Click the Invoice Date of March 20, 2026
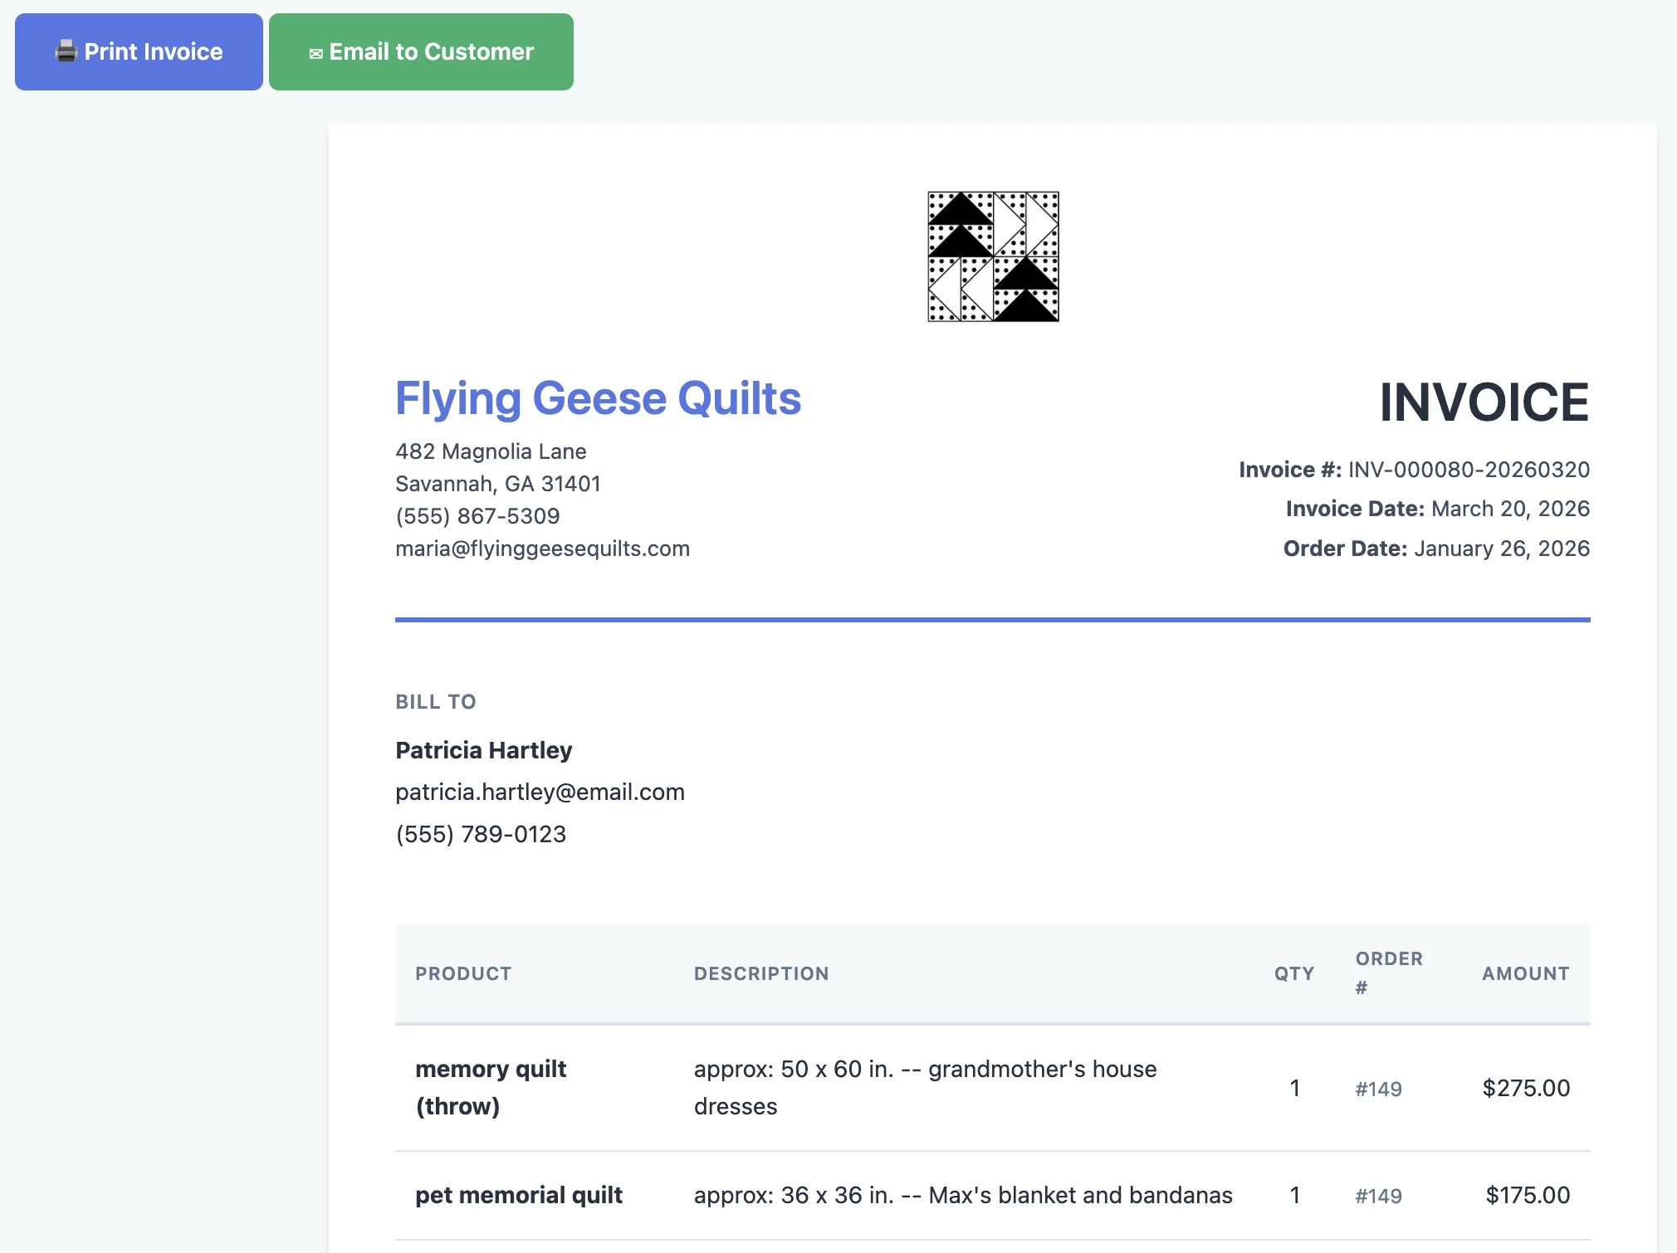 (1510, 508)
